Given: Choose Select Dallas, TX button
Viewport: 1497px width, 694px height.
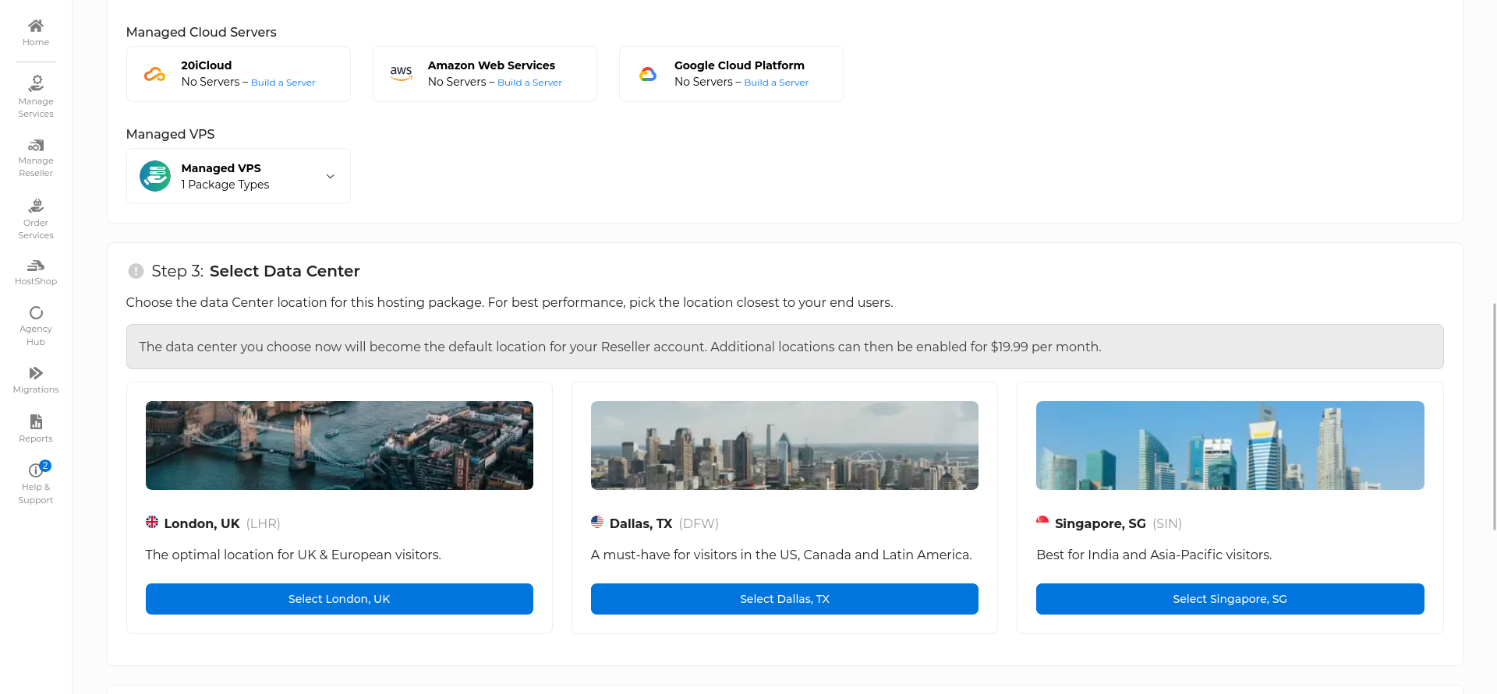Looking at the screenshot, I should pos(784,599).
